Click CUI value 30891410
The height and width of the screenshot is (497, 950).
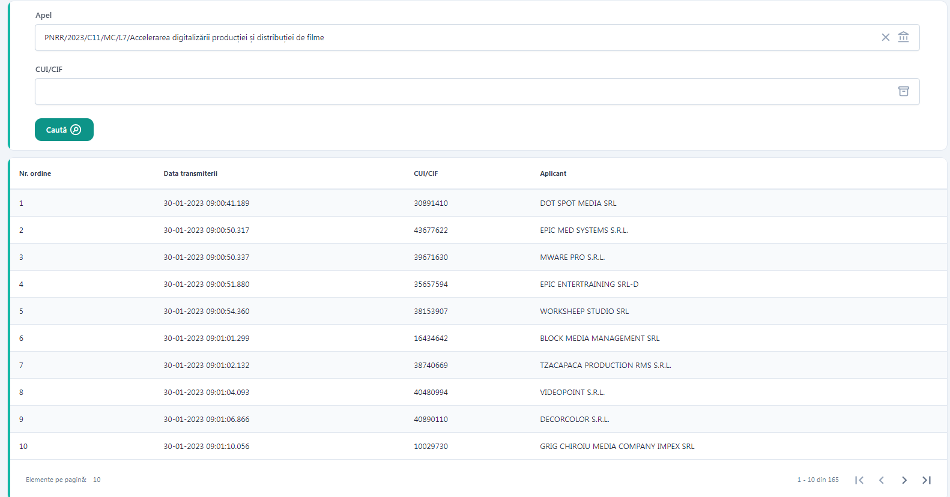click(x=431, y=203)
